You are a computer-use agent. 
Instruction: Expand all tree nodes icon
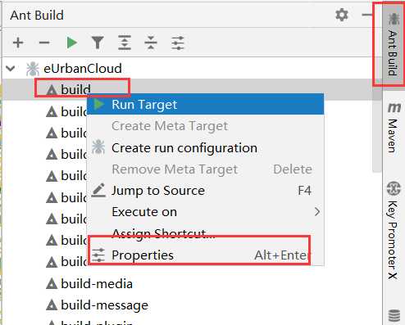(x=125, y=43)
